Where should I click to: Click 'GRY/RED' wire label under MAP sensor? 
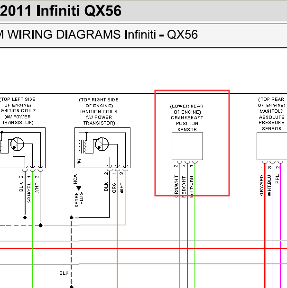[261, 185]
